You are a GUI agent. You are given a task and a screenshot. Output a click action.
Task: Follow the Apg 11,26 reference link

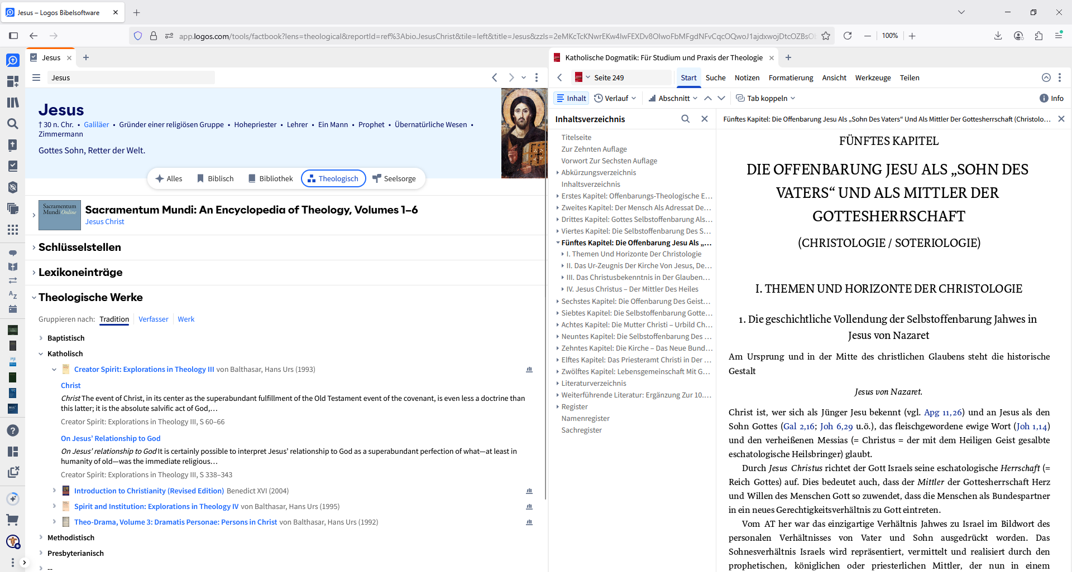(x=943, y=412)
